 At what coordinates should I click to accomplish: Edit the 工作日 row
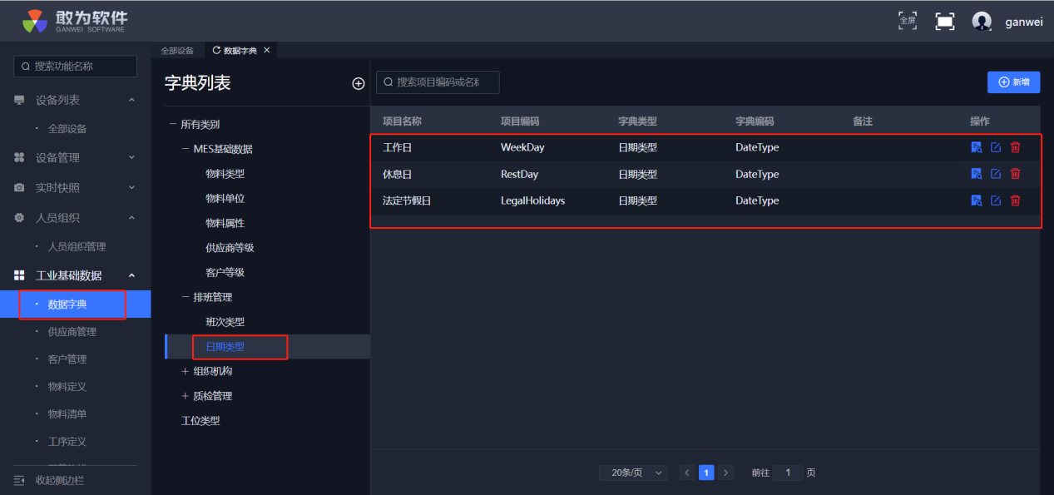[996, 147]
